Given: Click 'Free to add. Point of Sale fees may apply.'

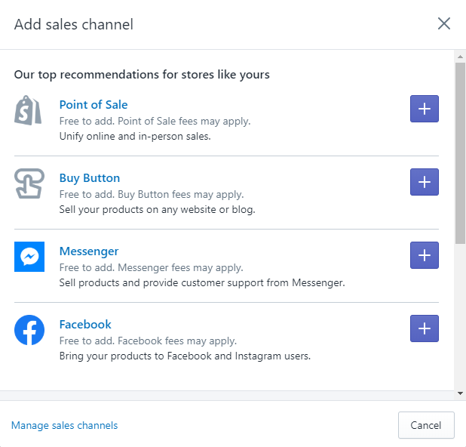Looking at the screenshot, I should [155, 122].
